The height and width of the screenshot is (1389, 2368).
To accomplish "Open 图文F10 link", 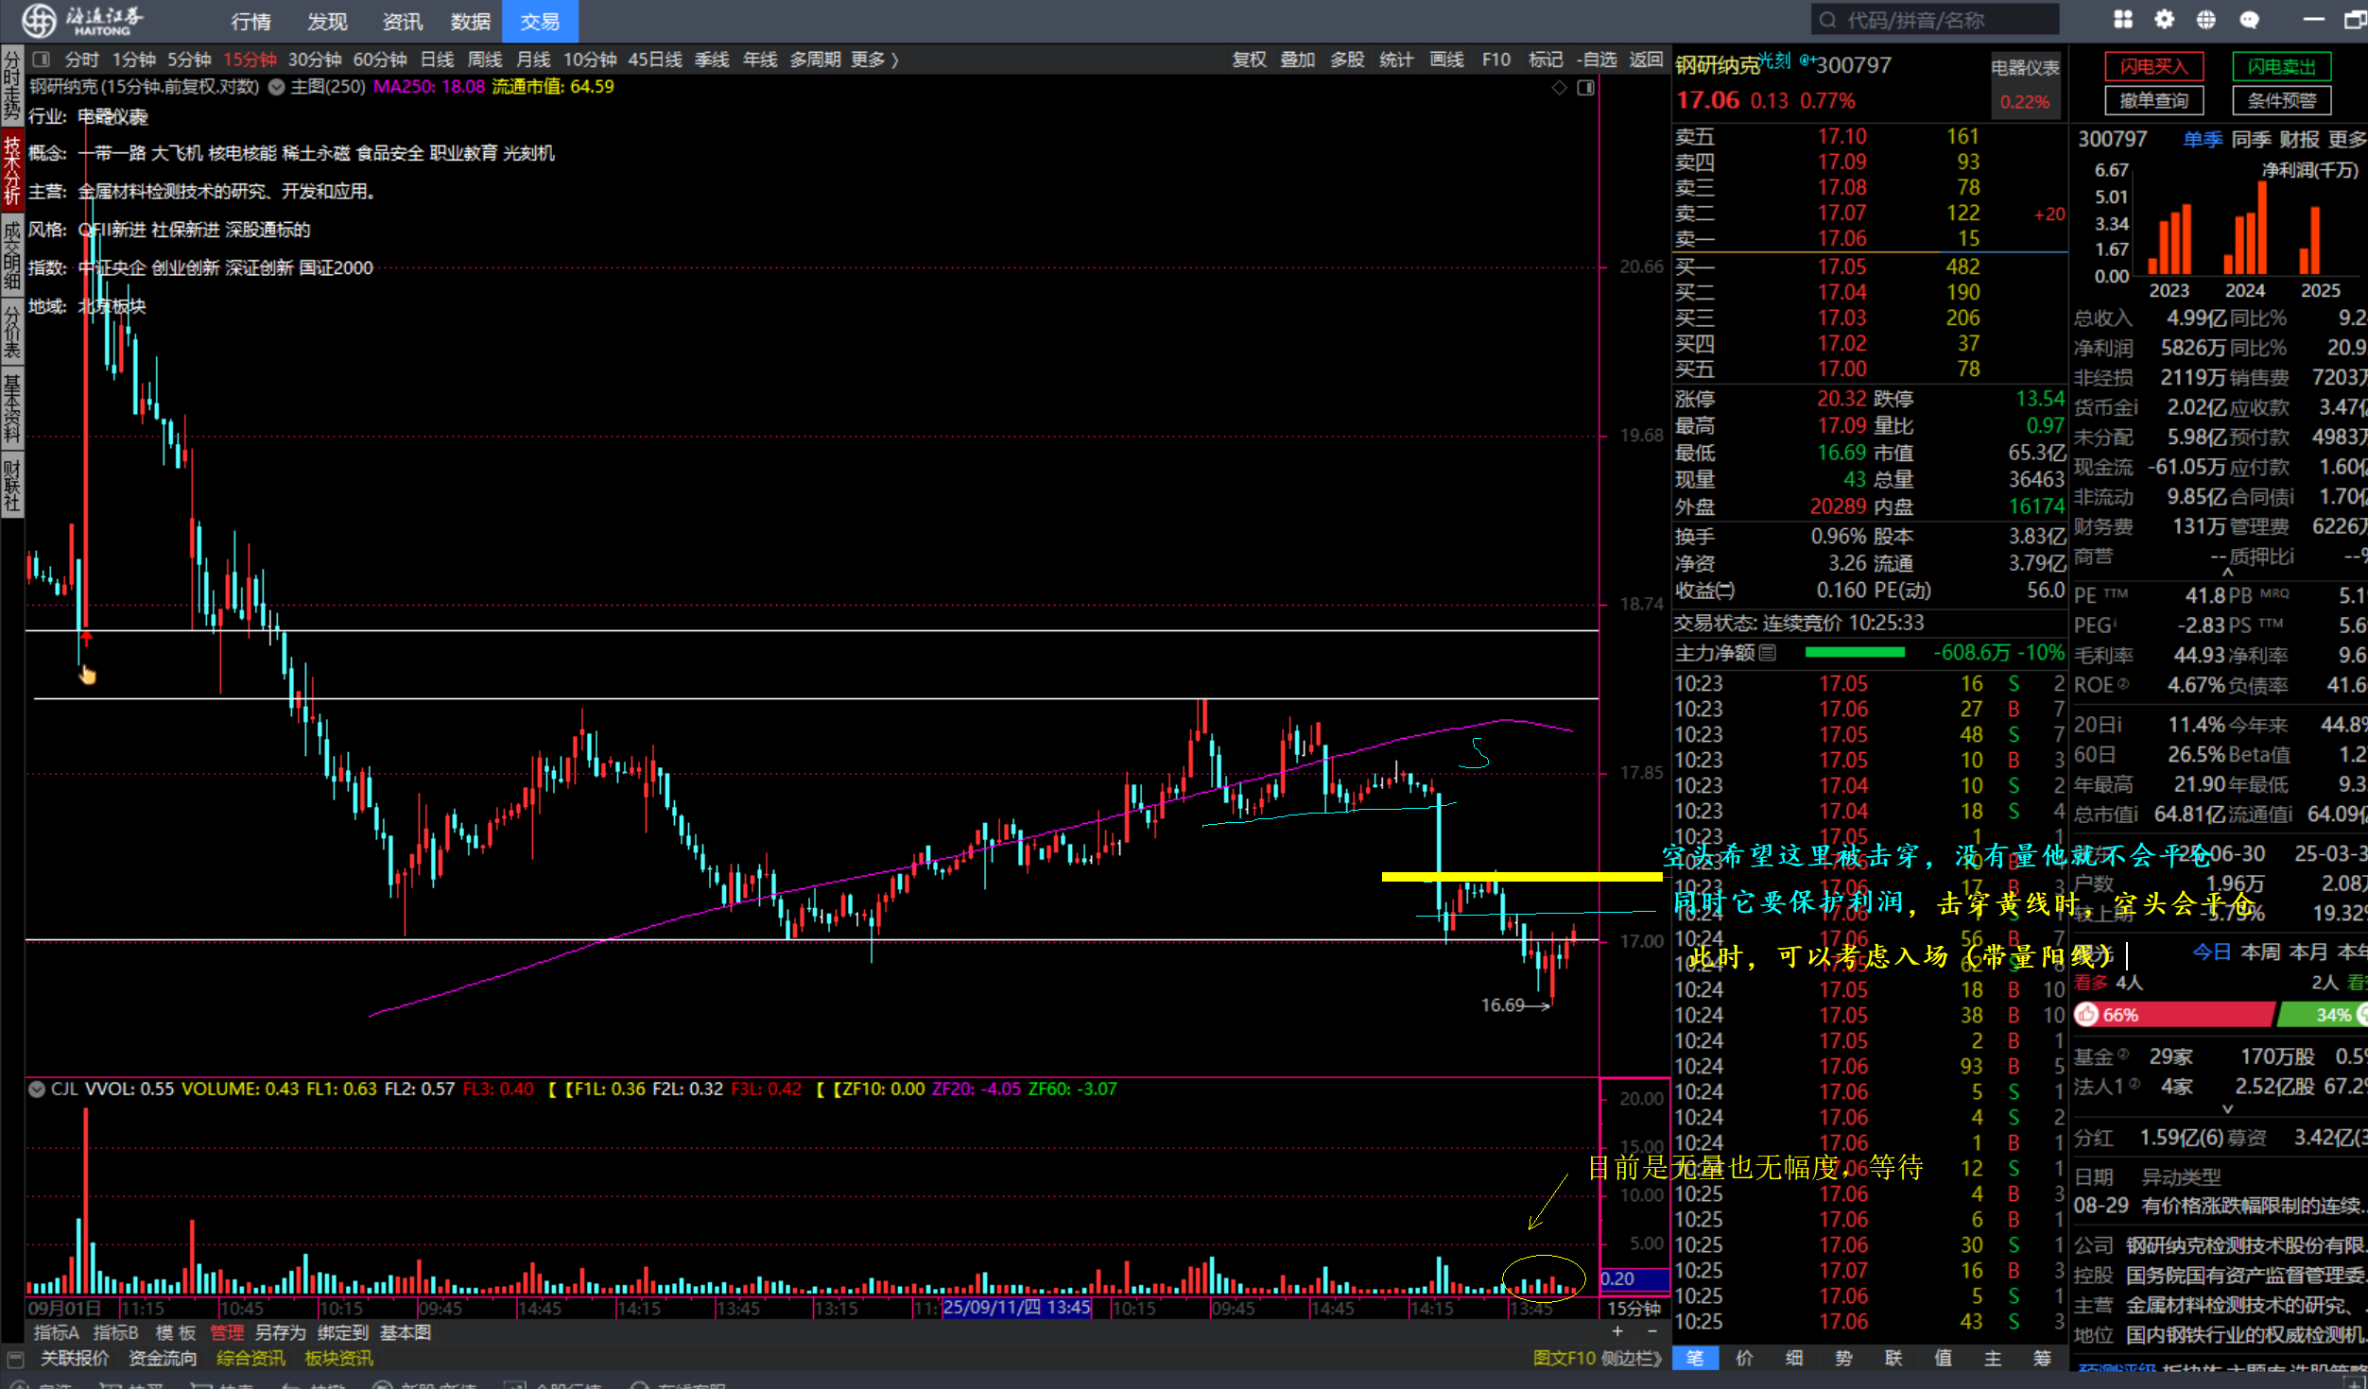I will [x=1564, y=1358].
